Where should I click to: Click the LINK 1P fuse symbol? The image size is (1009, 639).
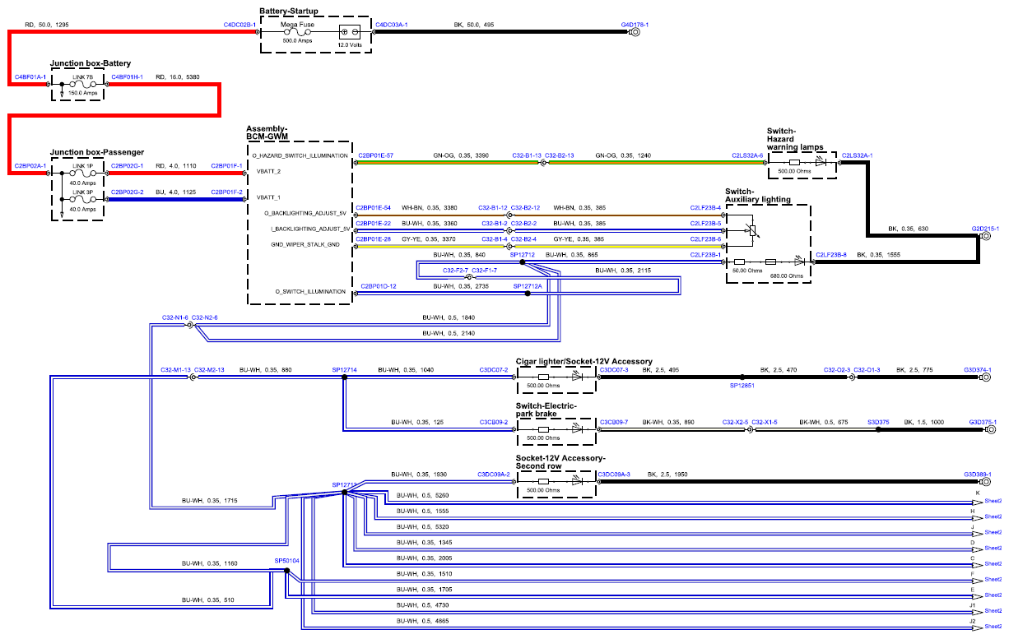click(81, 174)
